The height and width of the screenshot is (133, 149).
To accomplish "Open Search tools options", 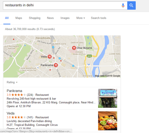I will [99, 18].
